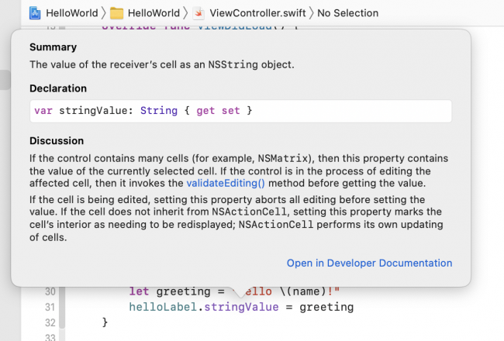The width and height of the screenshot is (504, 341).
Task: Click the let keyword on line 30
Action: 140,292
